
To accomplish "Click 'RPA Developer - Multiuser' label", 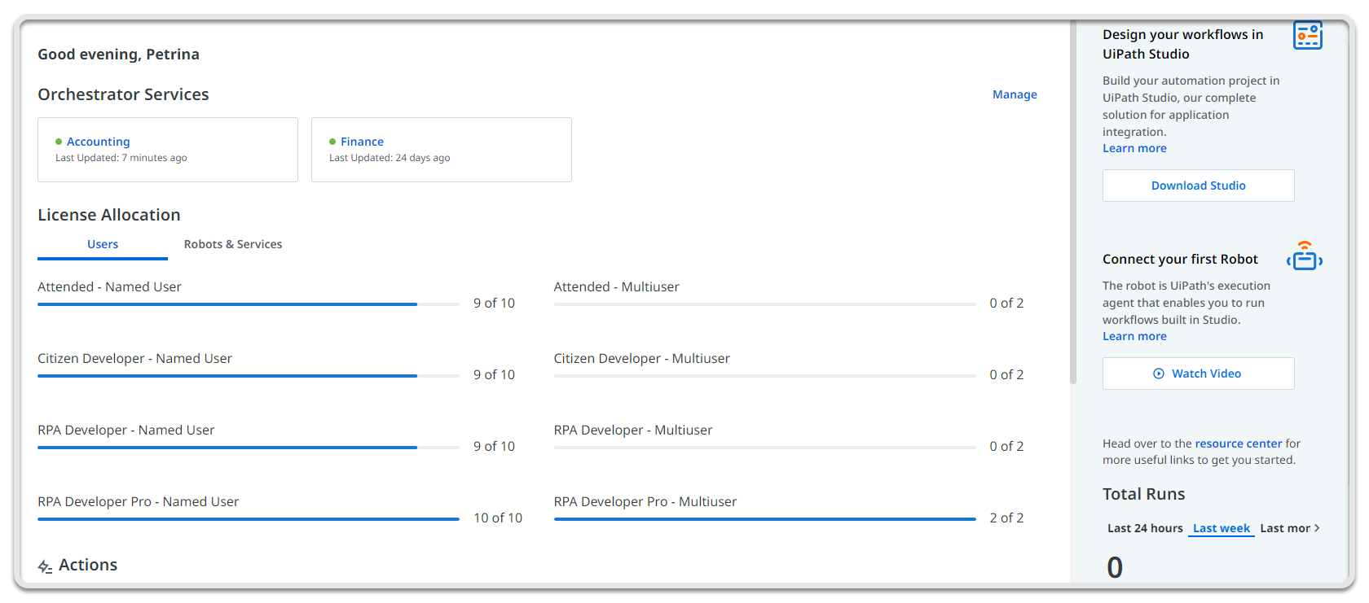I will pyautogui.click(x=633, y=430).
